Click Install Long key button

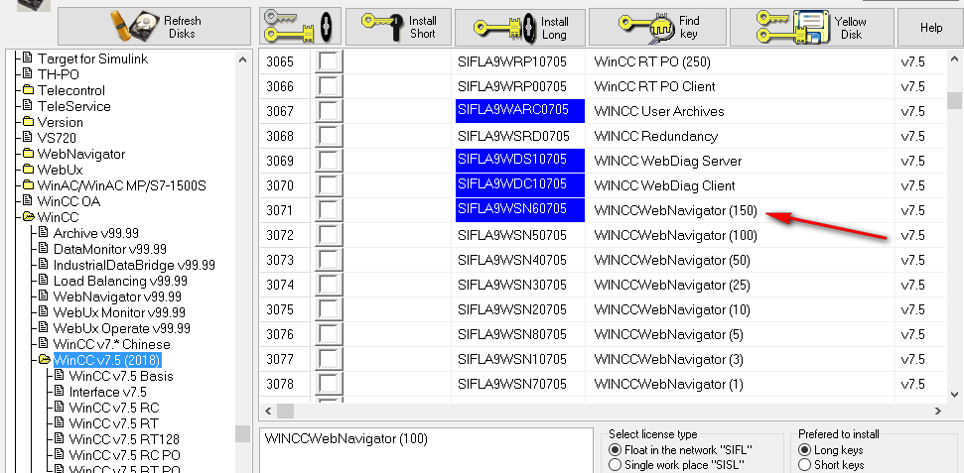(519, 28)
